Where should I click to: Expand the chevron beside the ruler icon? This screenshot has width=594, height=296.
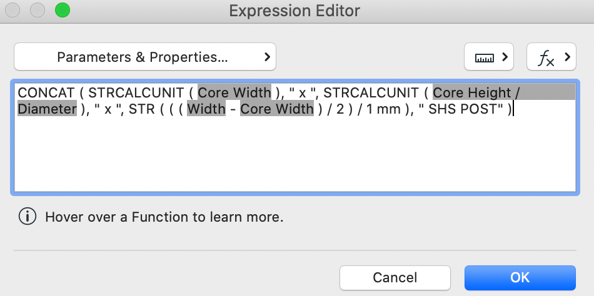(x=503, y=57)
